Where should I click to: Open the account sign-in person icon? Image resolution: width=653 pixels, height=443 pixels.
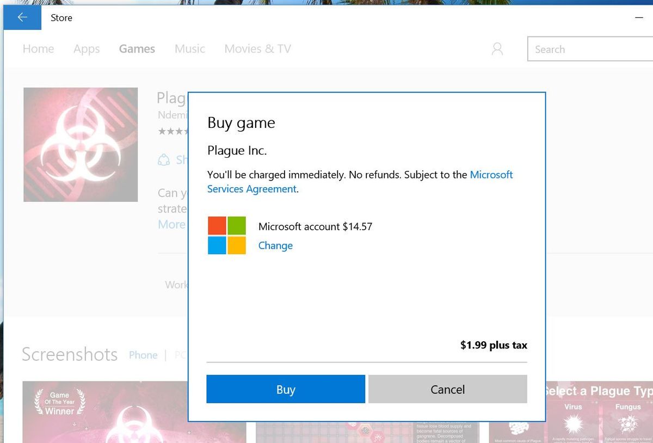[497, 48]
